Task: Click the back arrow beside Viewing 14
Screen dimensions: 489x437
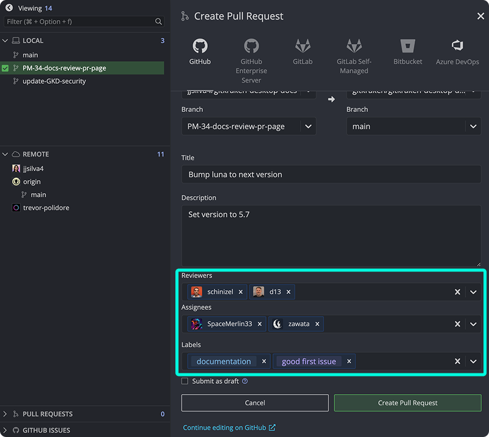Action: [x=7, y=9]
